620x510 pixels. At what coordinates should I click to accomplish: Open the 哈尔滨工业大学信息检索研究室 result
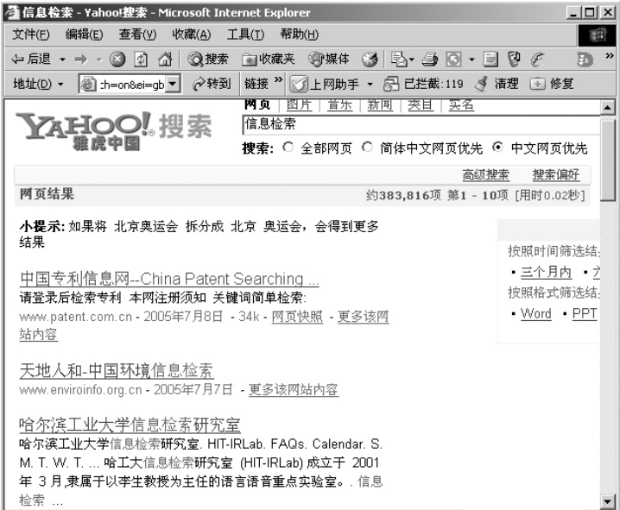(130, 425)
